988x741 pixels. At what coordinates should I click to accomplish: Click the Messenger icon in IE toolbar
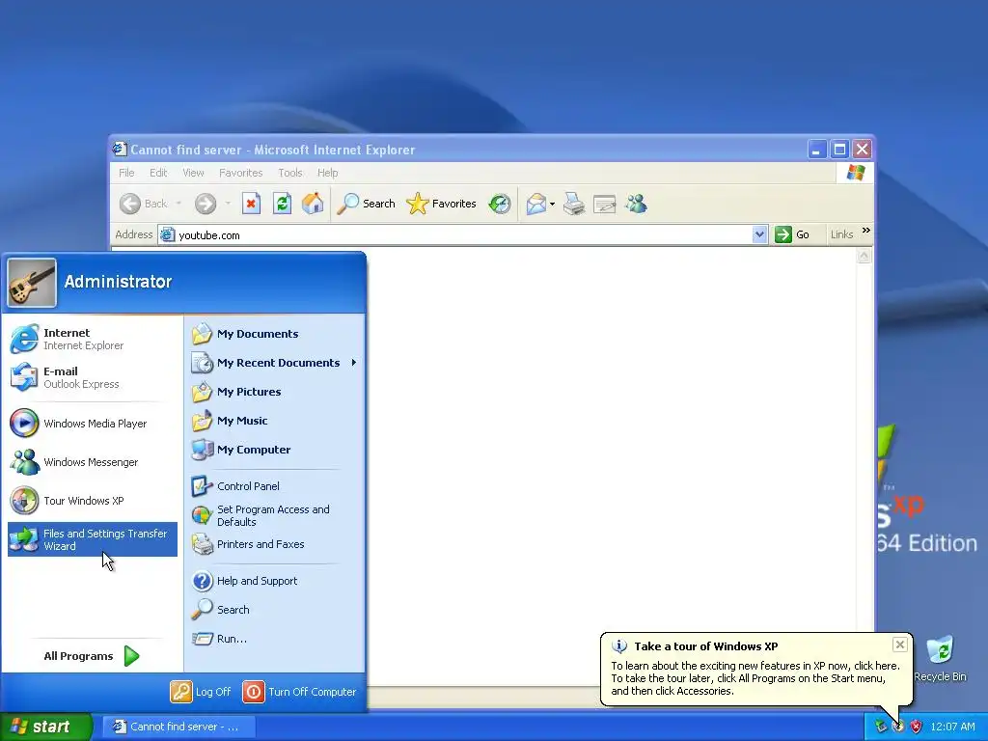[637, 204]
